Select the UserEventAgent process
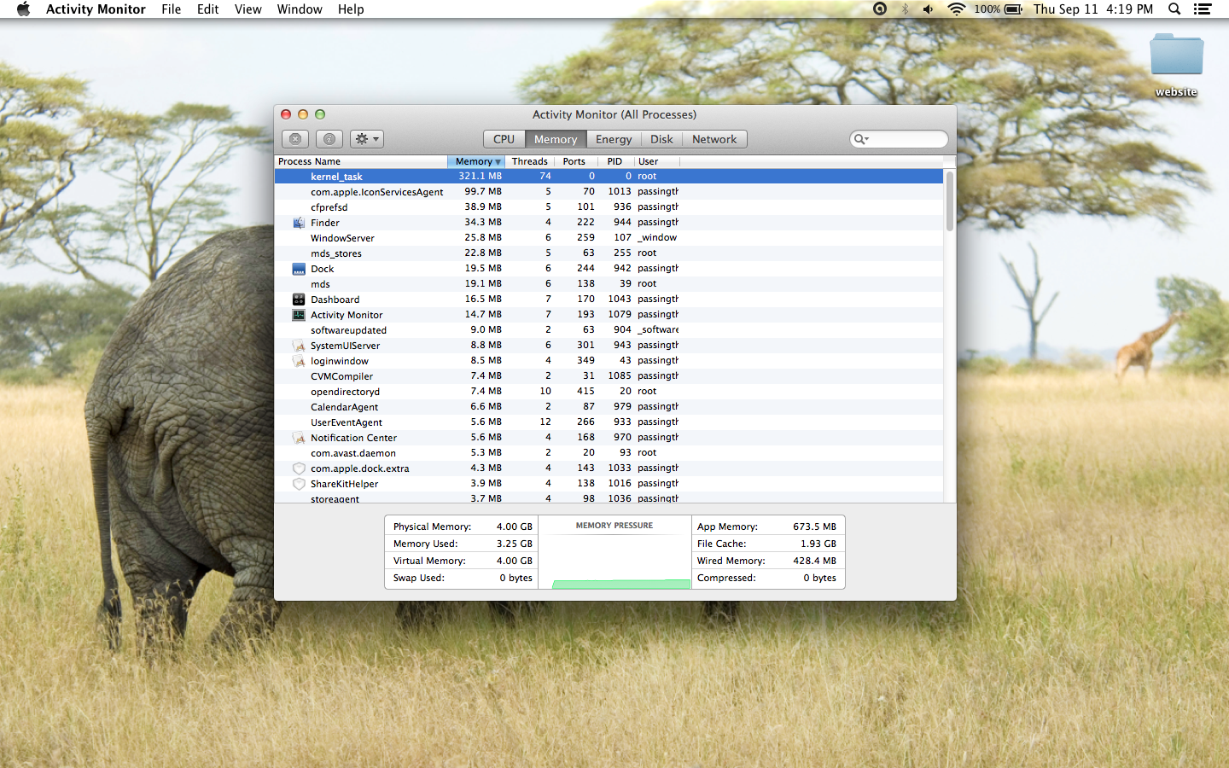1229x768 pixels. pos(609,422)
